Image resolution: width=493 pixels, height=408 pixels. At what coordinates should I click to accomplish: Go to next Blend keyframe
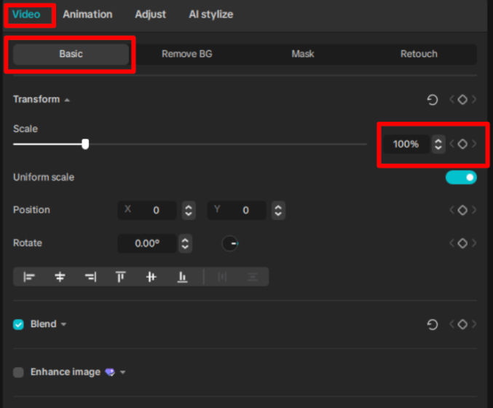[473, 324]
